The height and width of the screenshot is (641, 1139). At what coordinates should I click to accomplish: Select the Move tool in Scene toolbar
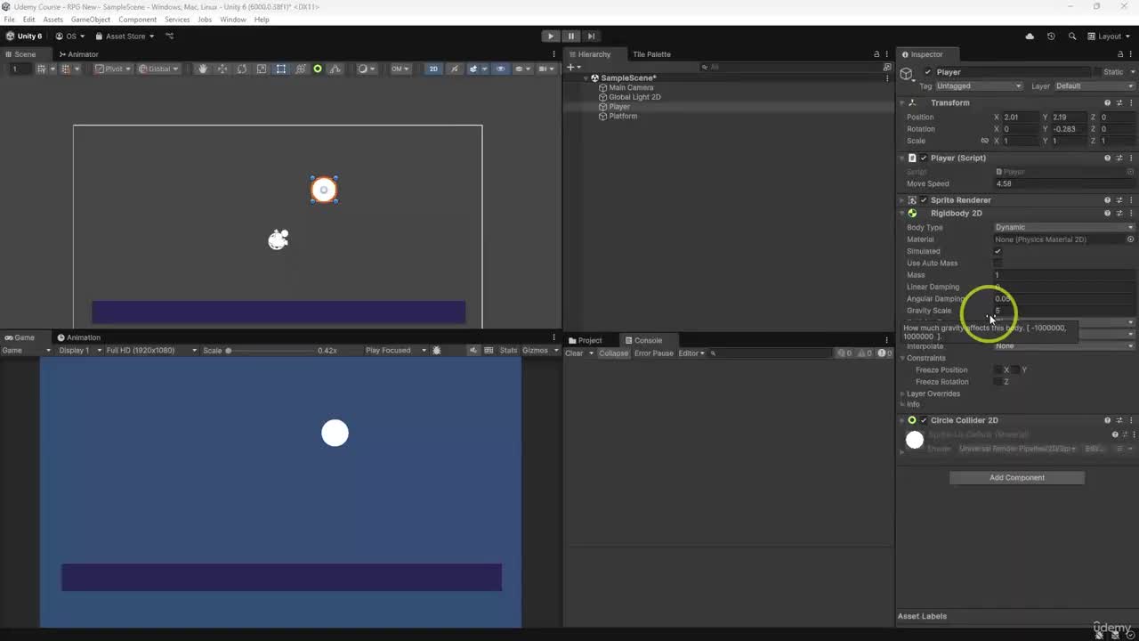tap(222, 69)
